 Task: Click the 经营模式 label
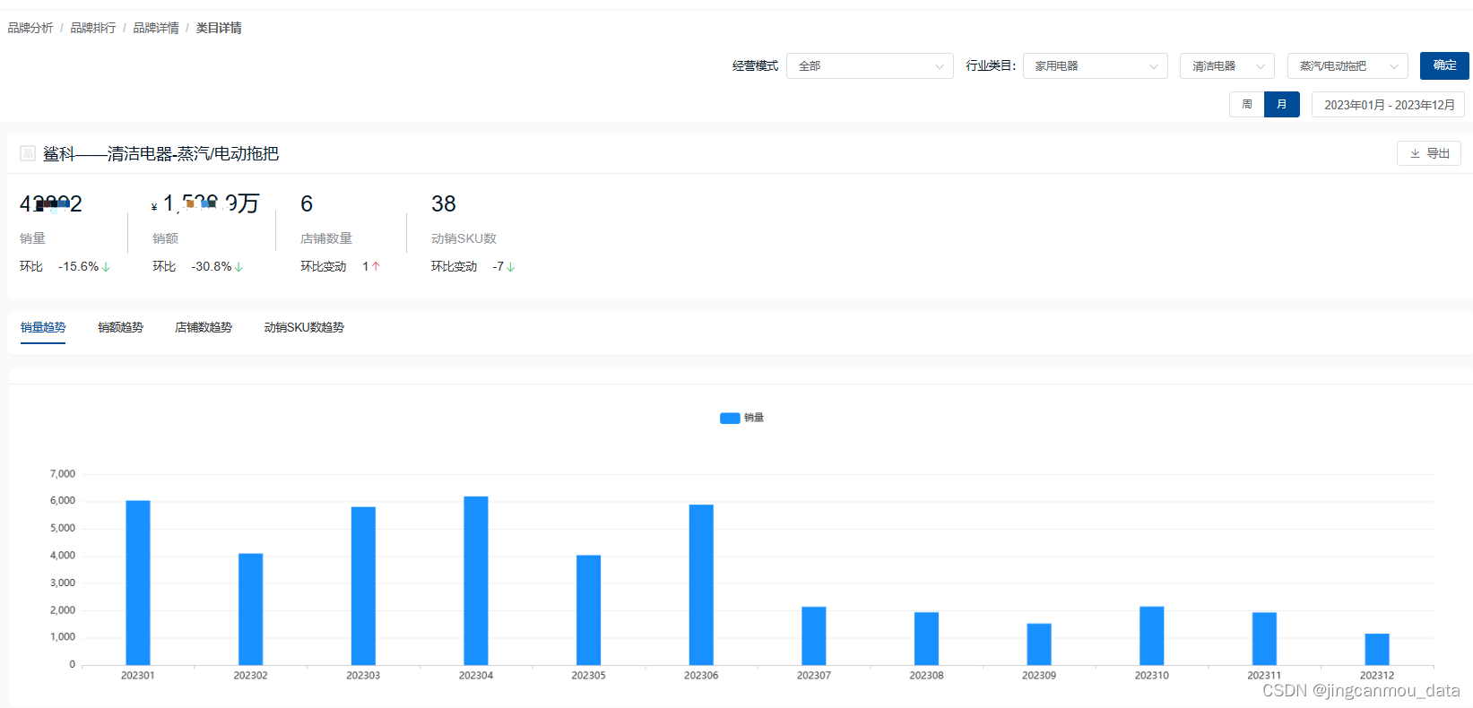pos(755,65)
